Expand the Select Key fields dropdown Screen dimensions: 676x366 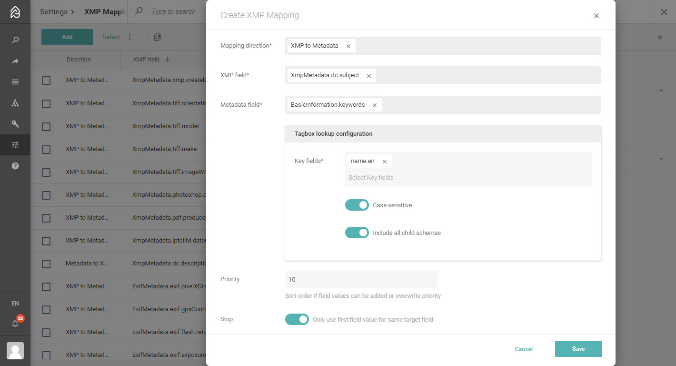(x=467, y=178)
